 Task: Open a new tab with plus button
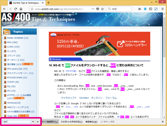coord(48,3)
